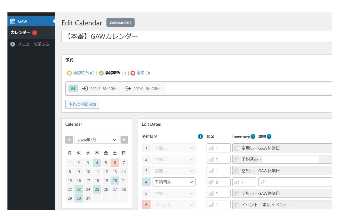Show the 承認待ち bookings tab
This screenshot has width=342, height=224.
click(81, 73)
